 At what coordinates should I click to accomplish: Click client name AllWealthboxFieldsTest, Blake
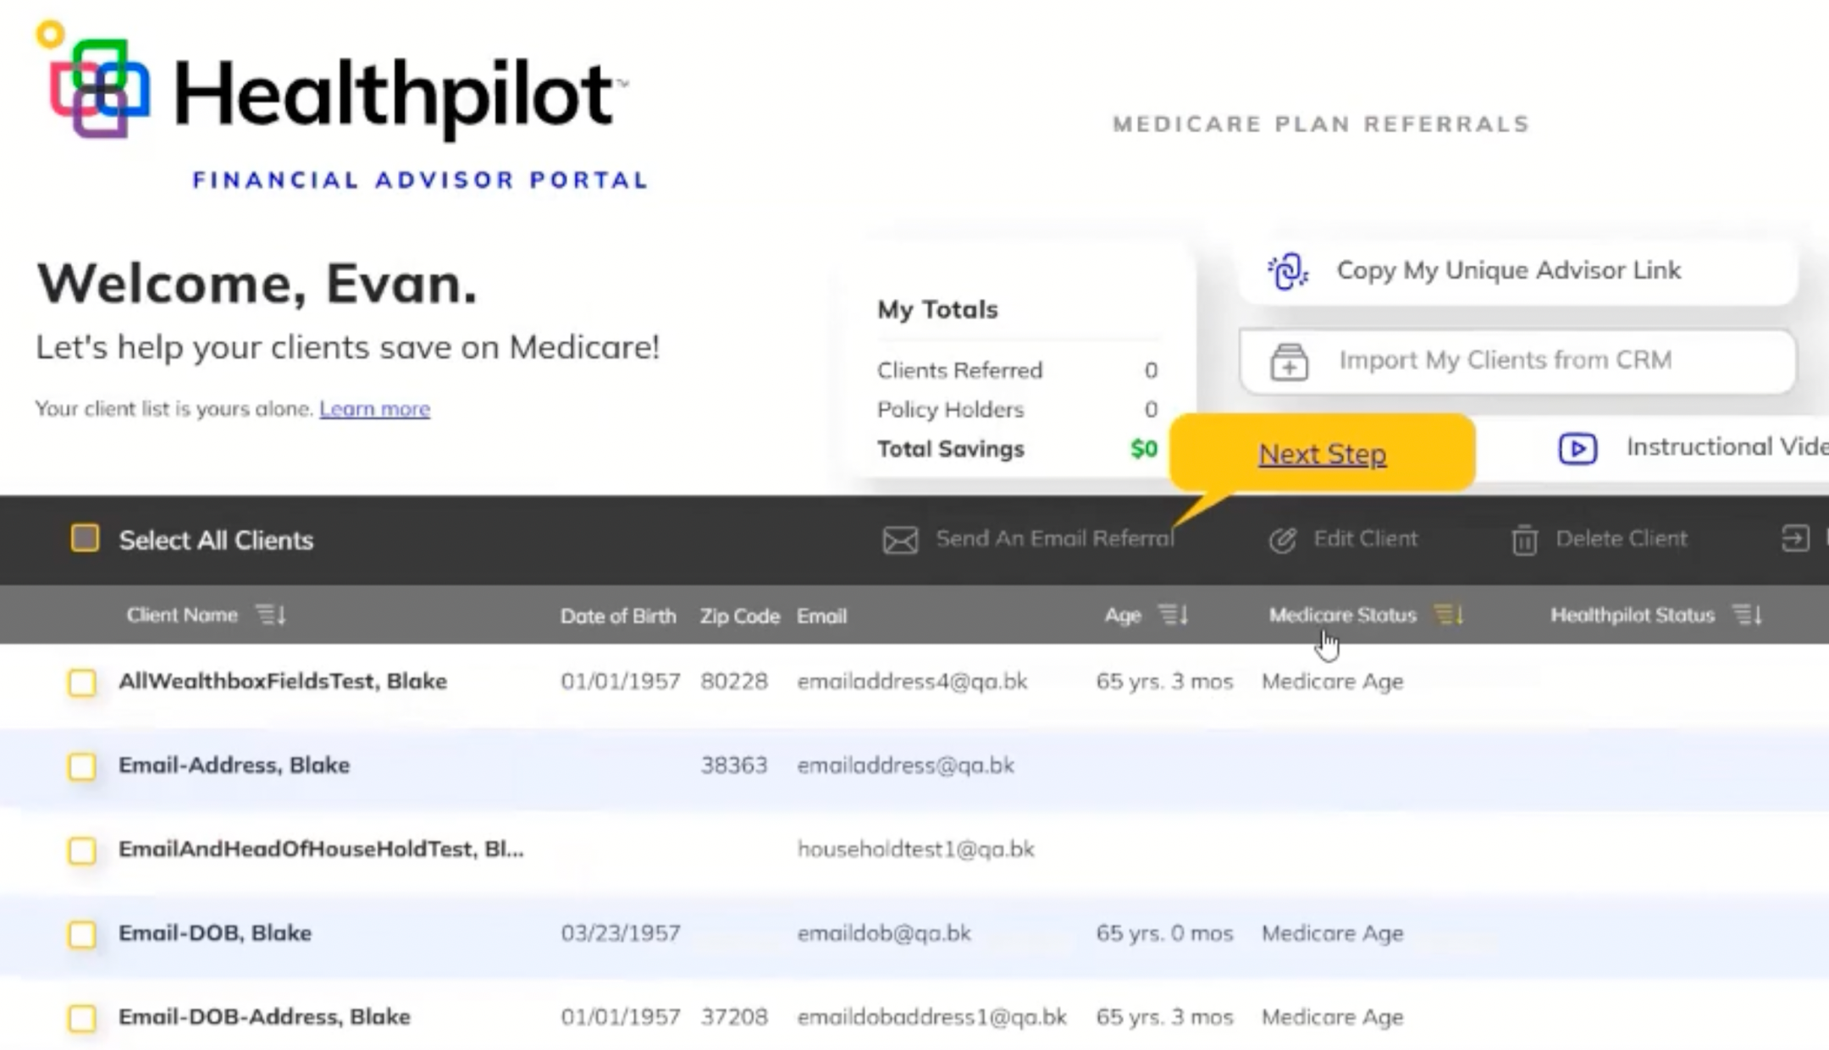point(283,682)
